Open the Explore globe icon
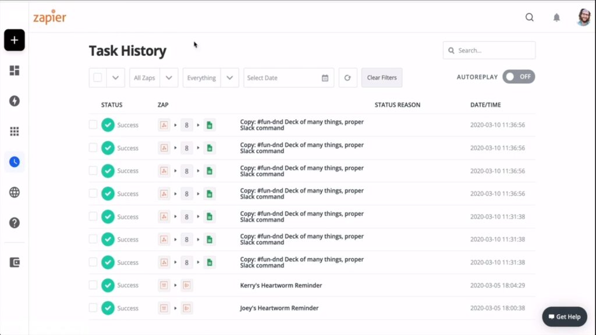Viewport: 596px width, 335px height. (x=14, y=192)
